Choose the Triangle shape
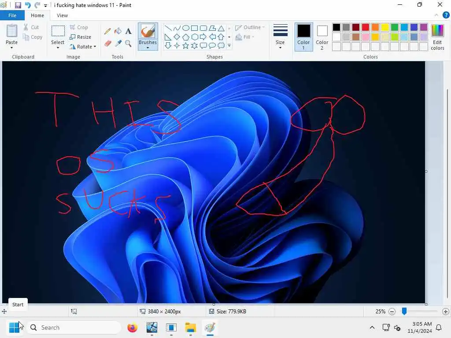 [x=221, y=28]
